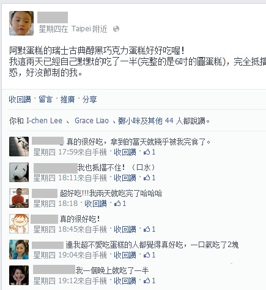Open I-chen Lee's profile link
Viewport: 266px width, 290px height.
44,121
